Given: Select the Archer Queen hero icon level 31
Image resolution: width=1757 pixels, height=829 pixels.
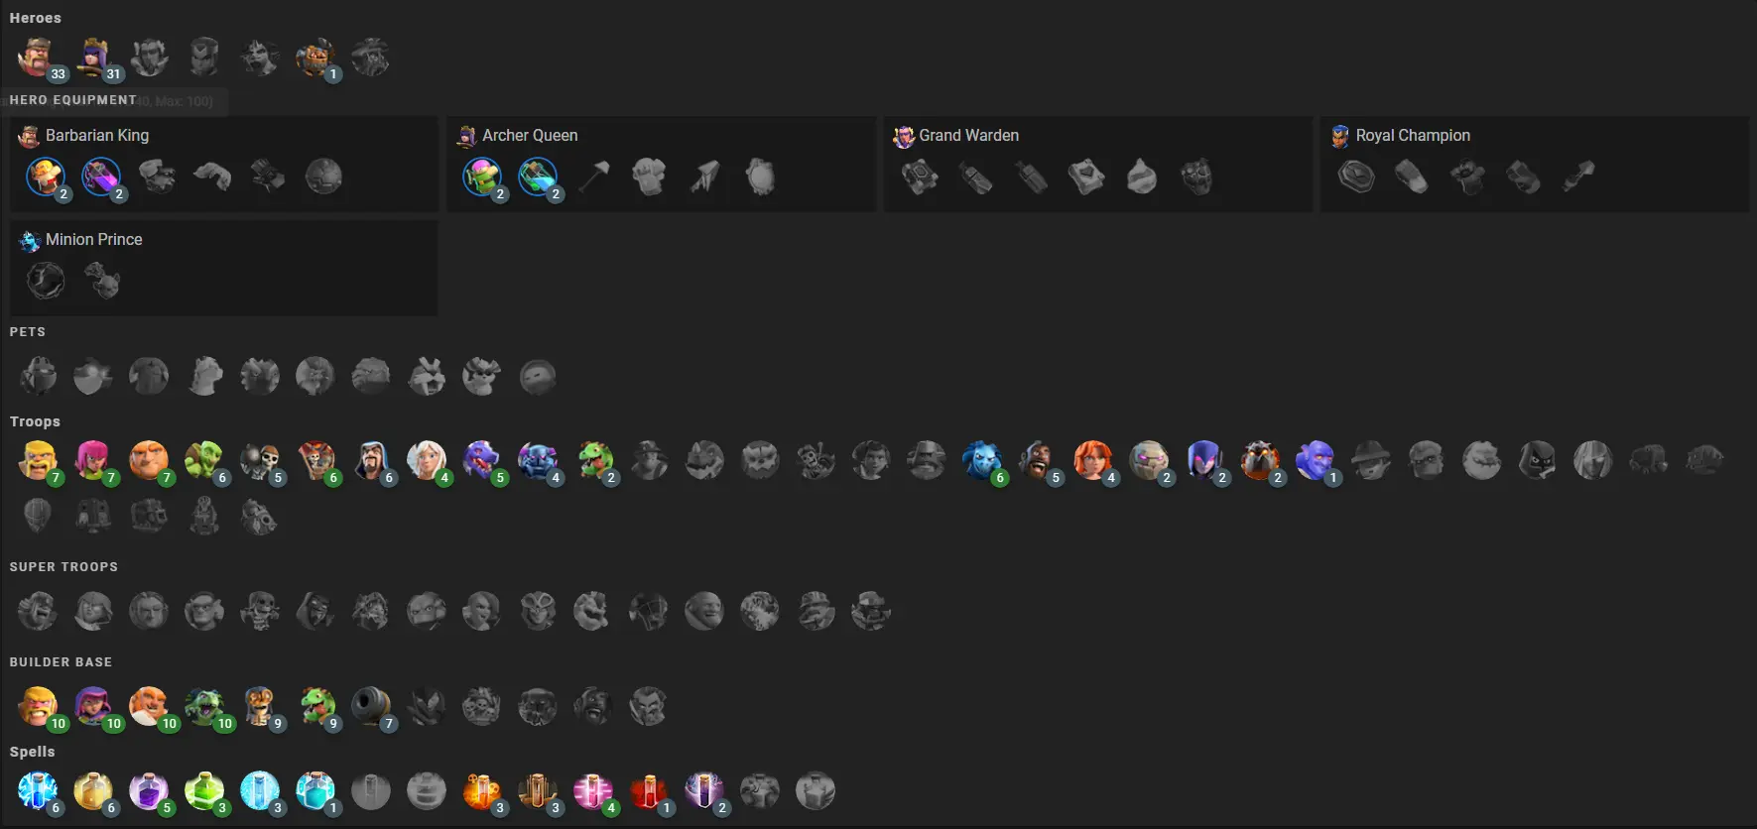Looking at the screenshot, I should [x=93, y=58].
